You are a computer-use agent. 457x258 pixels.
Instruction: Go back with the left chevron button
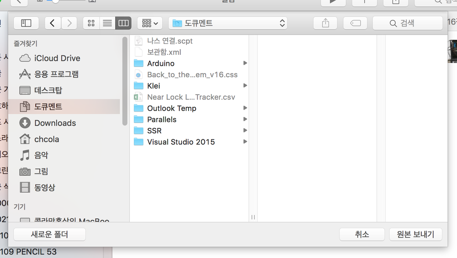point(53,23)
